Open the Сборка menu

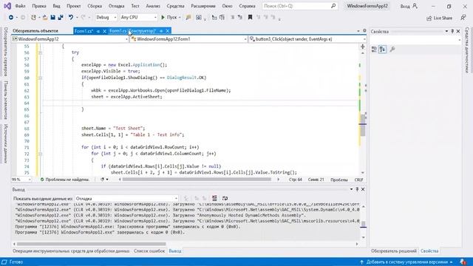tap(95, 6)
